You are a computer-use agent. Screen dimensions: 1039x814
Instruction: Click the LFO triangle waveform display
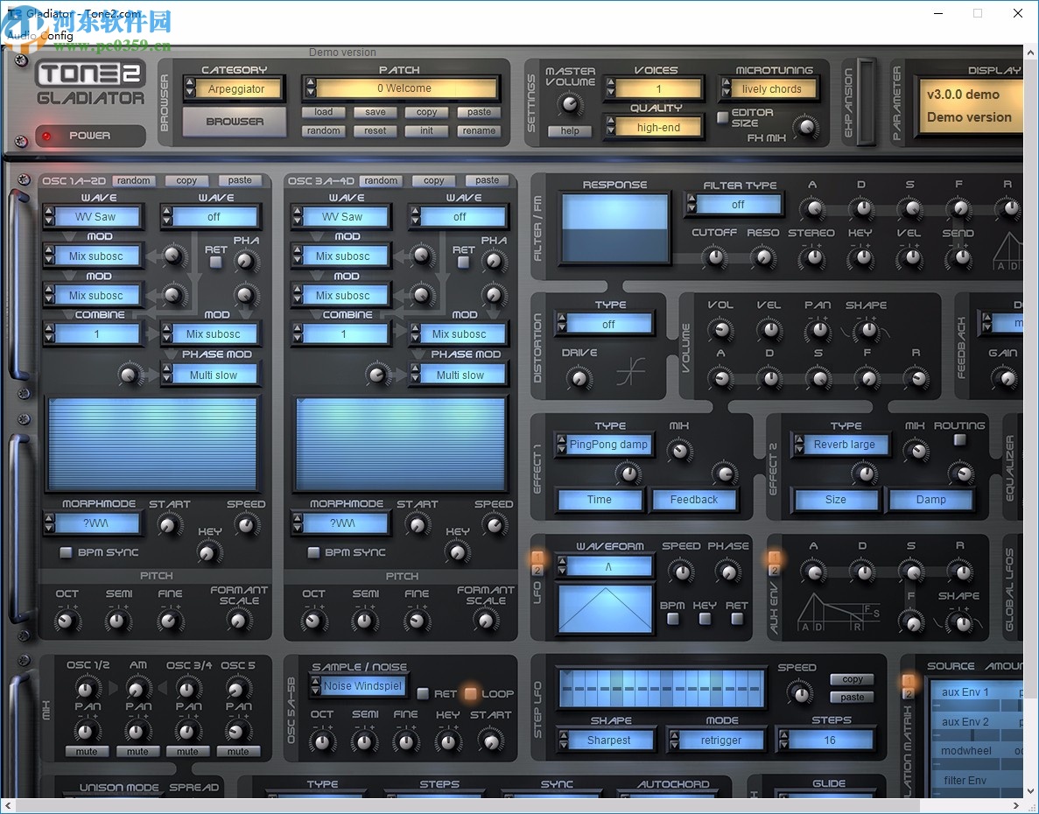(604, 608)
